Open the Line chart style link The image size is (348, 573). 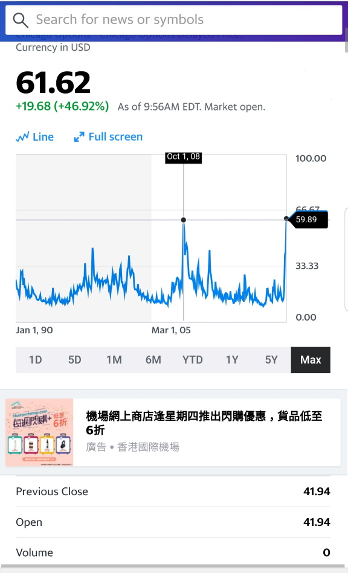click(x=43, y=137)
